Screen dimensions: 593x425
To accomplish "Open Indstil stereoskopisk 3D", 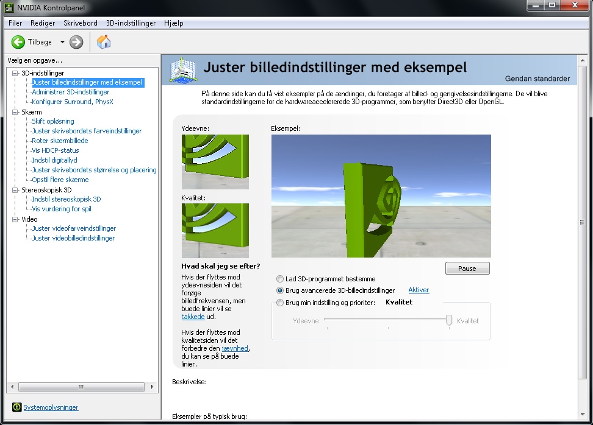I will pyautogui.click(x=66, y=199).
